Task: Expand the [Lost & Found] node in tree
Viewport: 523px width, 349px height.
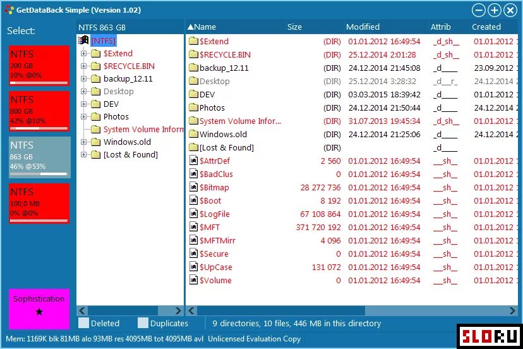Action: pos(84,155)
